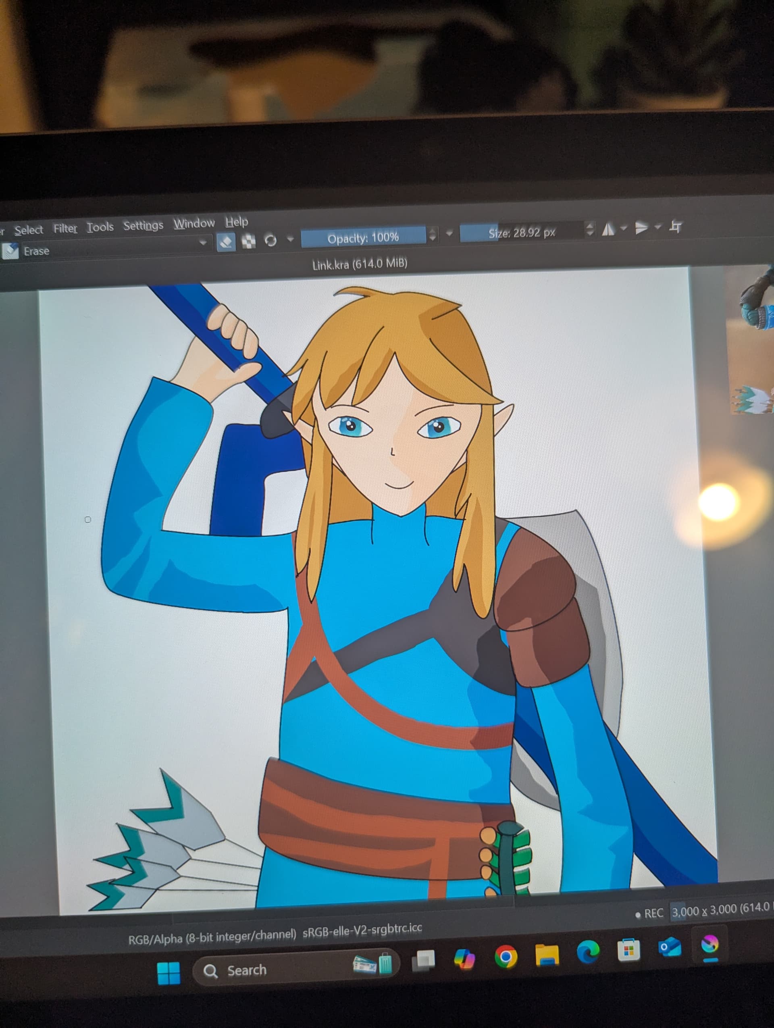Viewport: 774px width, 1028px height.
Task: Open Google Chrome from the taskbar
Action: 506,957
